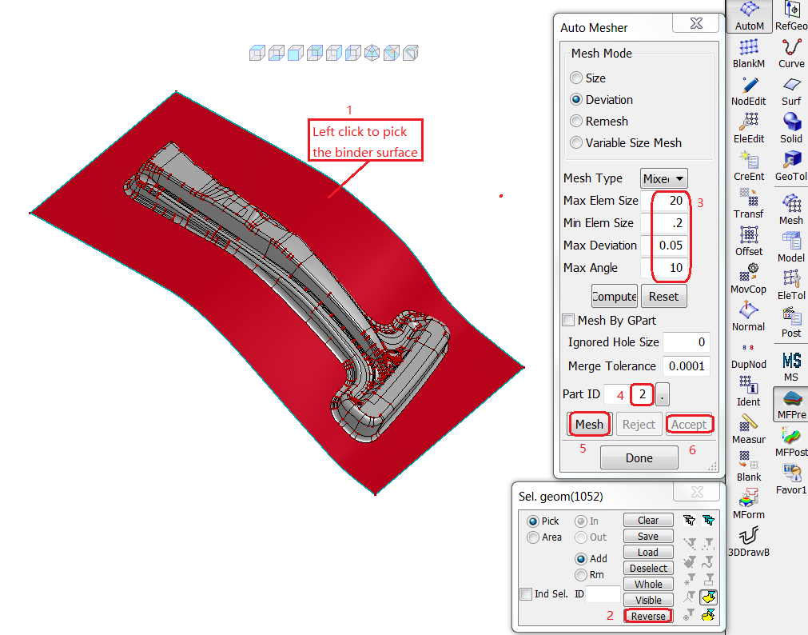Open the Model tool

pos(791,248)
